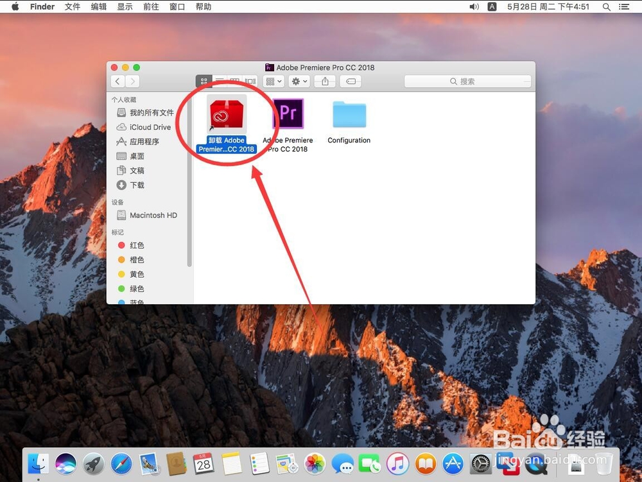Open Spotlight search in menu bar

[607, 6]
